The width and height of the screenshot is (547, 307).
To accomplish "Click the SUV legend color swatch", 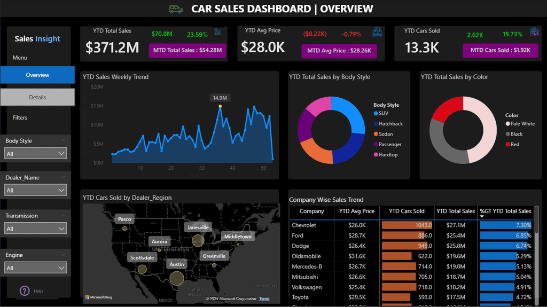I will 376,113.
